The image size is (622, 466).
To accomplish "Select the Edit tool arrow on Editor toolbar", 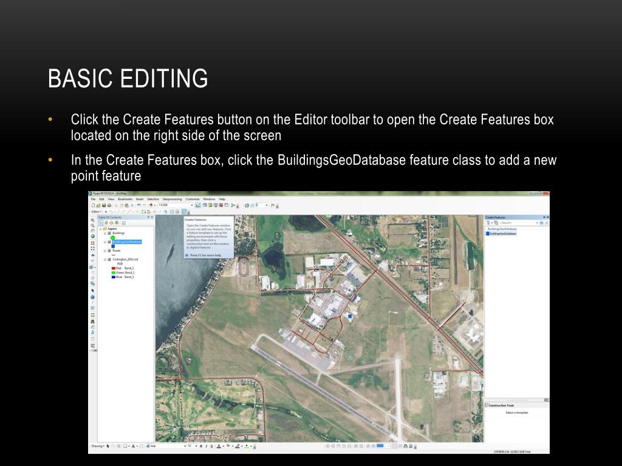I will pyautogui.click(x=106, y=212).
